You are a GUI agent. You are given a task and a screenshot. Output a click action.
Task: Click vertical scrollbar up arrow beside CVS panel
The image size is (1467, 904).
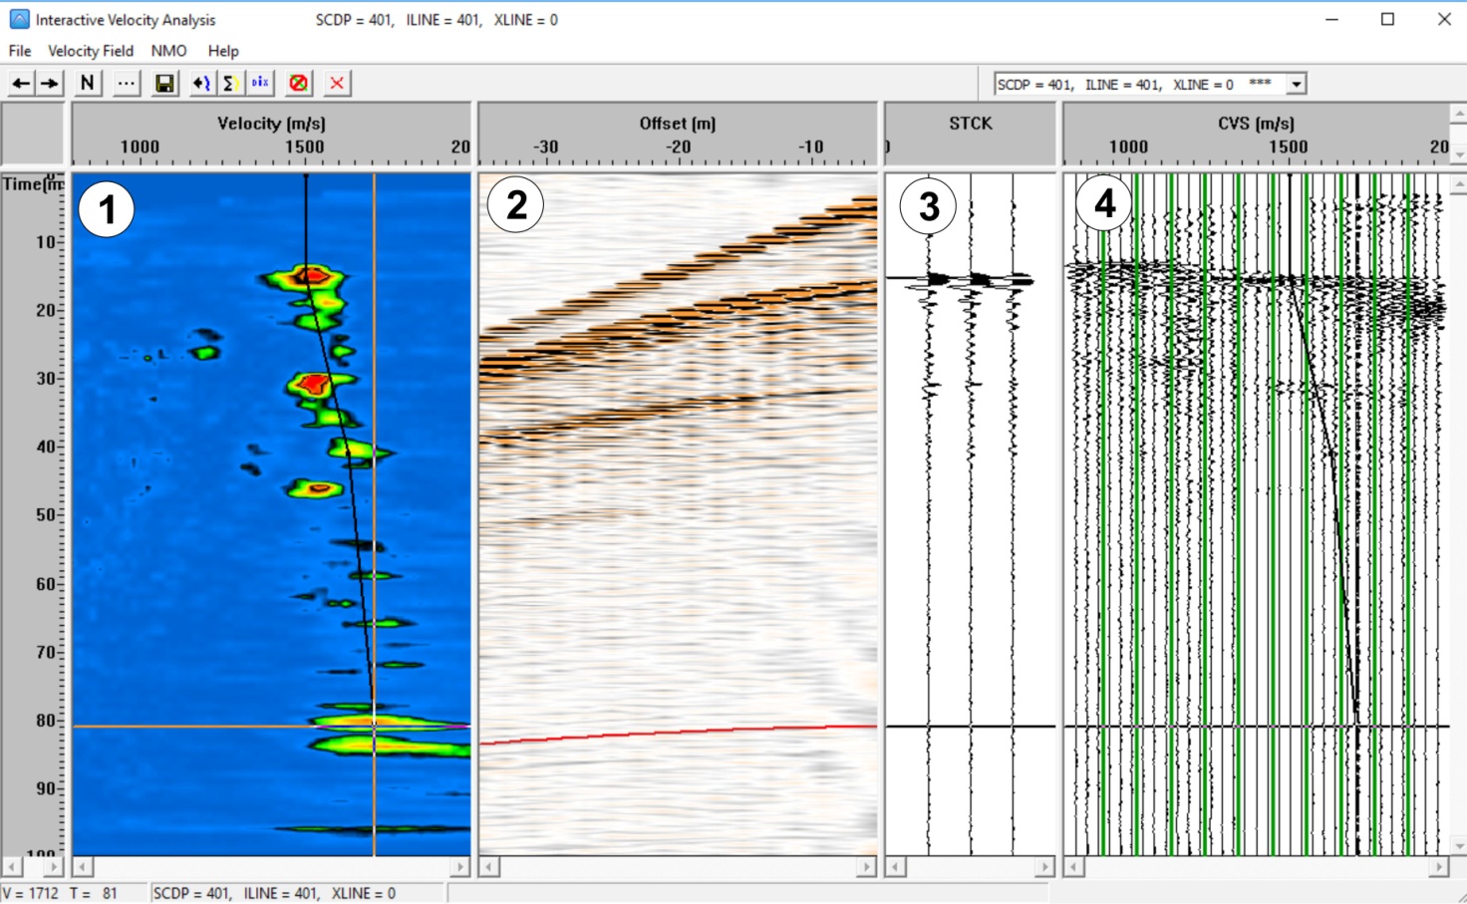point(1459,185)
